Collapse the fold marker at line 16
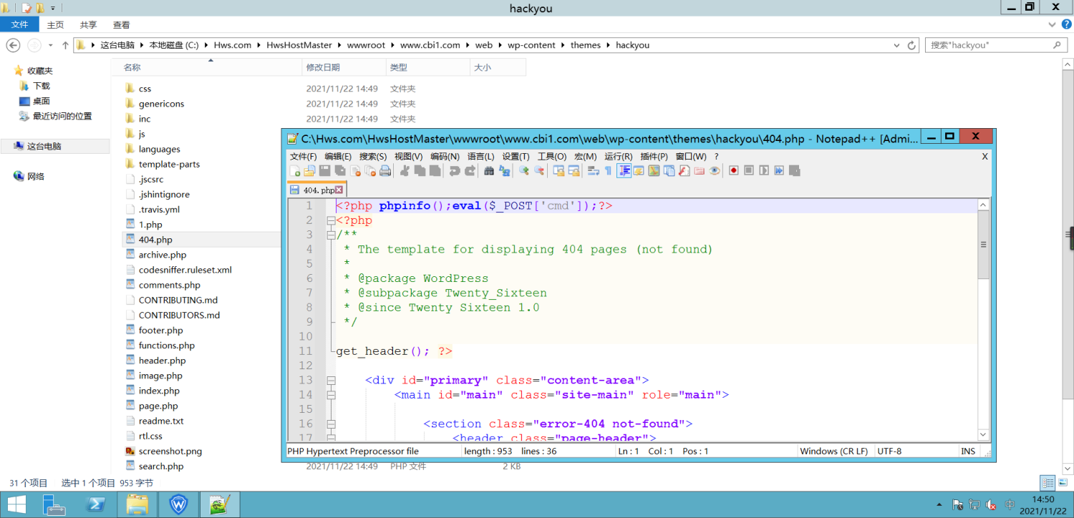Viewport: 1074px width, 518px height. tap(331, 424)
